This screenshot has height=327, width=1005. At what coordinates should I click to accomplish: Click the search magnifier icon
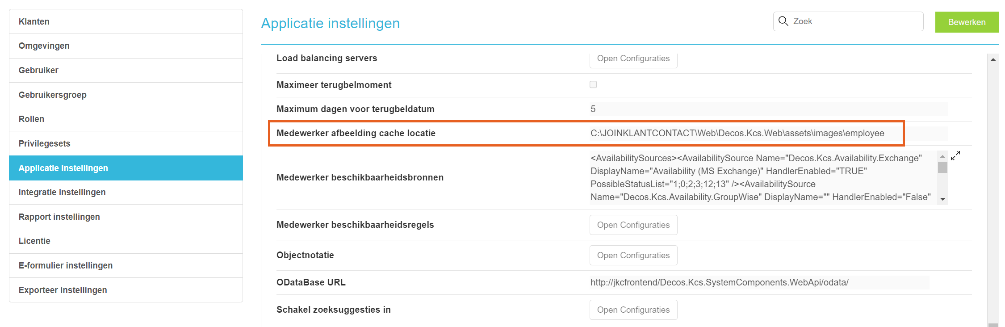point(783,21)
